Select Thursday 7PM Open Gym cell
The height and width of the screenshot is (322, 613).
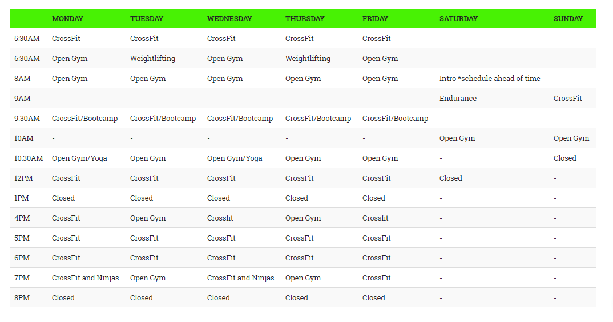(303, 278)
